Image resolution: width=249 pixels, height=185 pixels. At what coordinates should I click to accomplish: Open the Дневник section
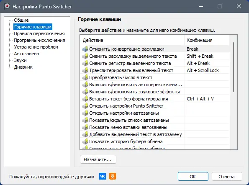point(23,67)
